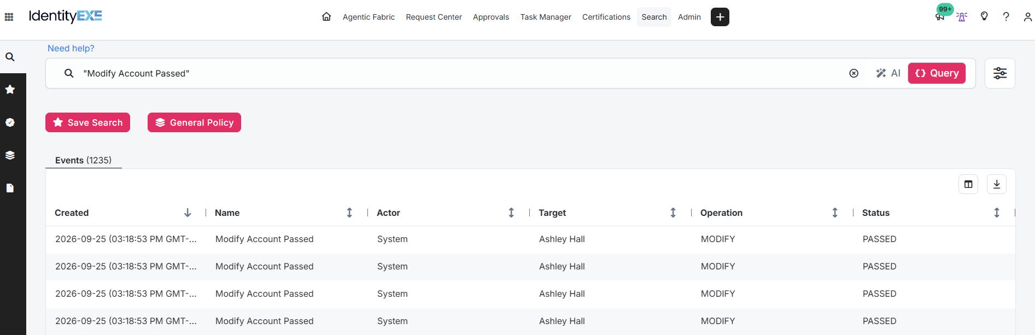Image resolution: width=1035 pixels, height=335 pixels.
Task: Click the Need help? link
Action: (71, 48)
